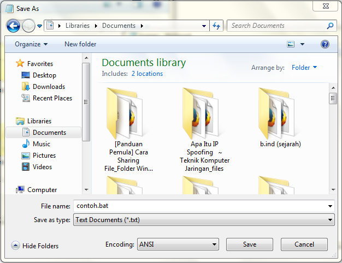This screenshot has height=263, width=342.
Task: Click the Pictures library icon
Action: (26, 156)
